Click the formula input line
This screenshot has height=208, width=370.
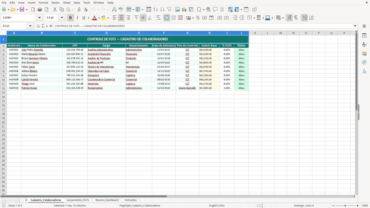[x=203, y=26]
